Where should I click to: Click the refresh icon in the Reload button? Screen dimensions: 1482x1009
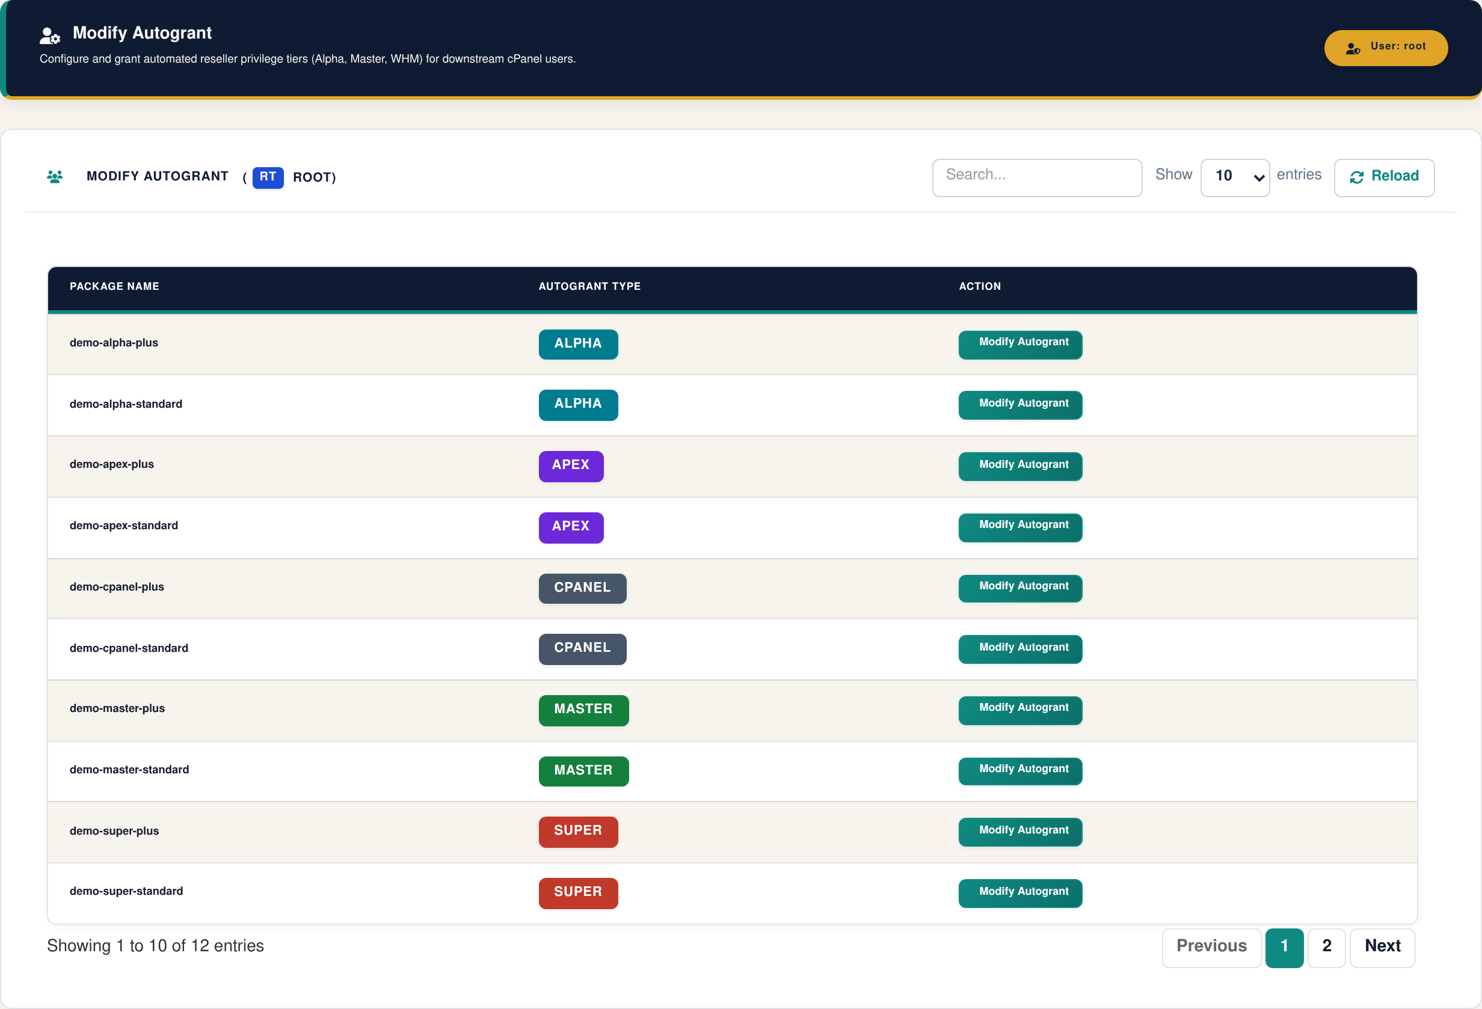[1356, 177]
